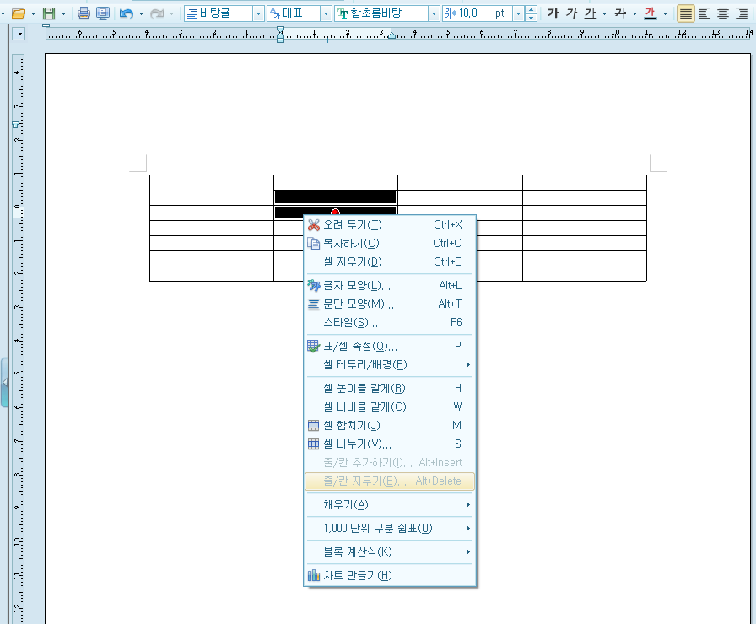Toggle strikethrough 가 formatting
Image resolution: width=756 pixels, height=624 pixels.
[x=620, y=13]
